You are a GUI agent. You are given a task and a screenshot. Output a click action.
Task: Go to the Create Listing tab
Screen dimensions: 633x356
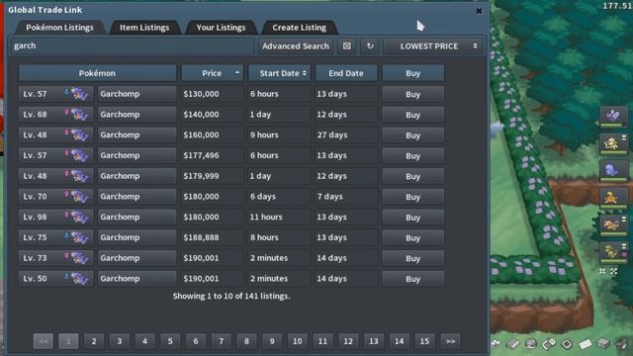pos(299,28)
